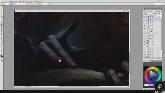Select the Eraser tool
Screen dimensions: 165x93
[2, 32]
